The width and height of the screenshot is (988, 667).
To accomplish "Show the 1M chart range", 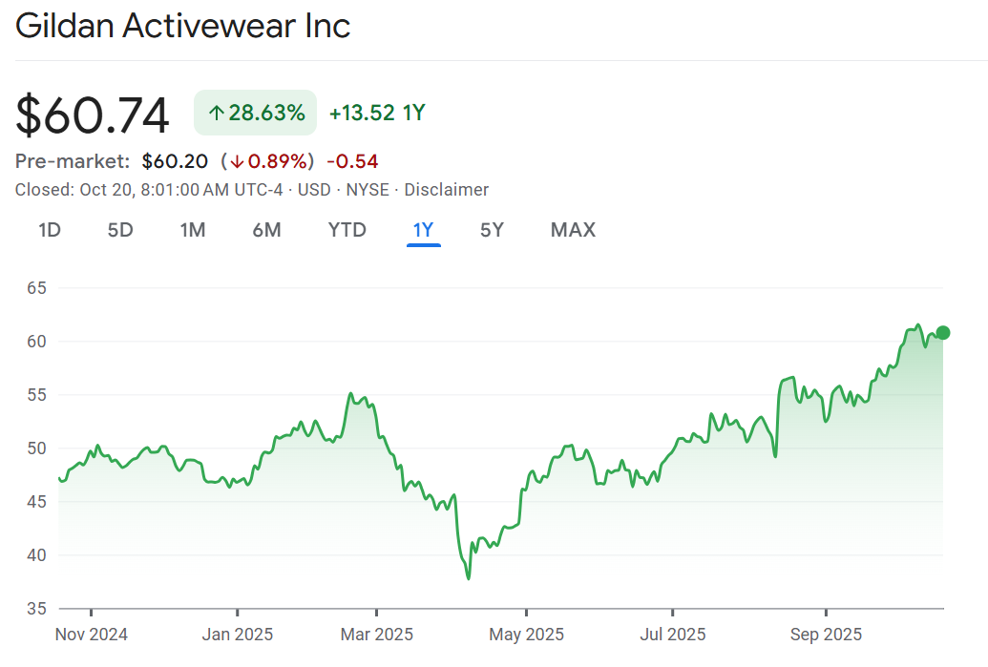I will [x=193, y=230].
